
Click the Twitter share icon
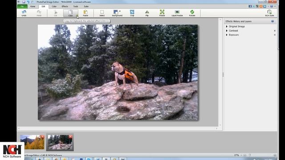point(254,6)
